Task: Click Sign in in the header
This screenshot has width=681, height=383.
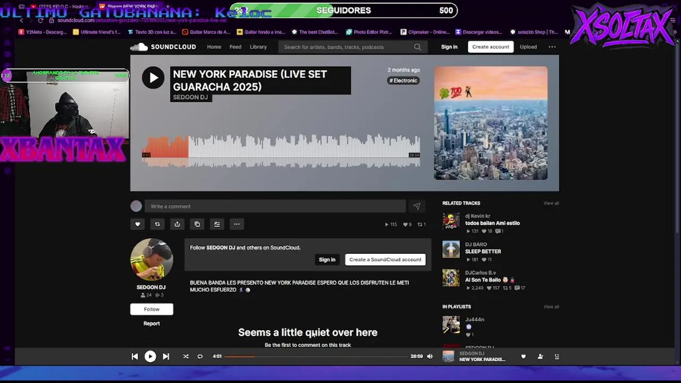Action: coord(449,47)
